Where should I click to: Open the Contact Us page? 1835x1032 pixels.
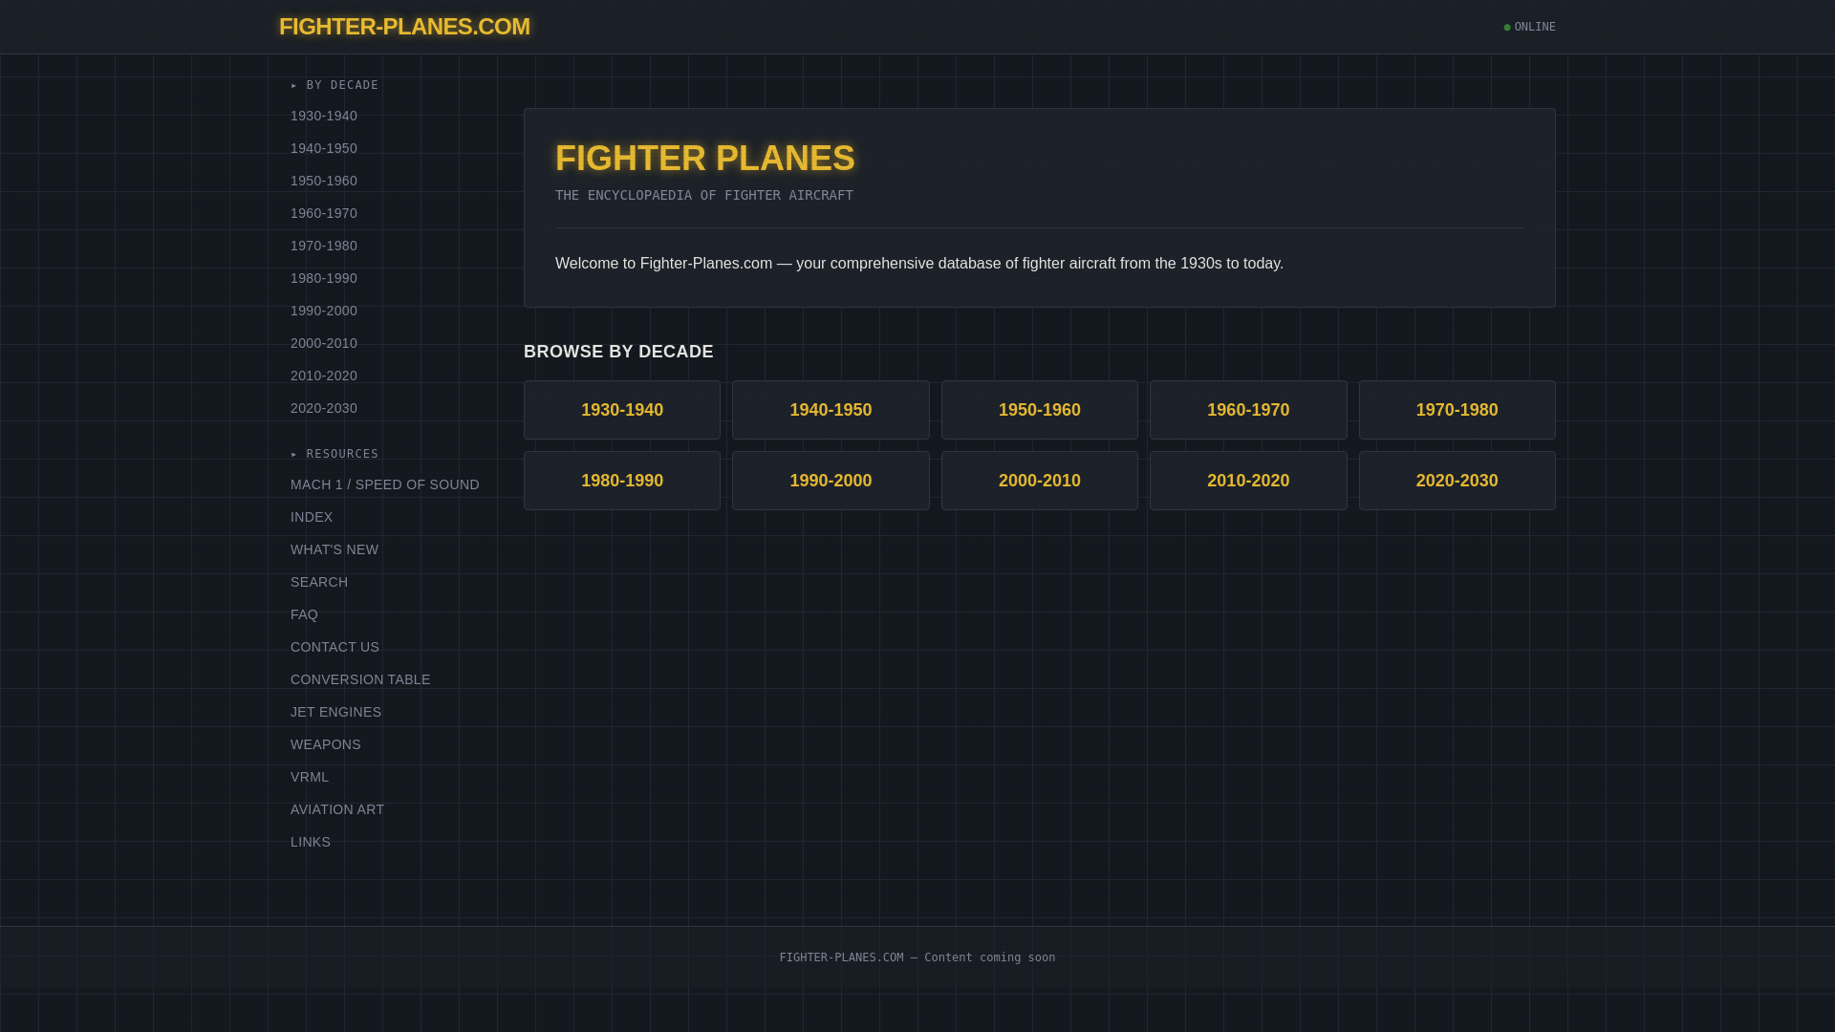[x=335, y=647]
